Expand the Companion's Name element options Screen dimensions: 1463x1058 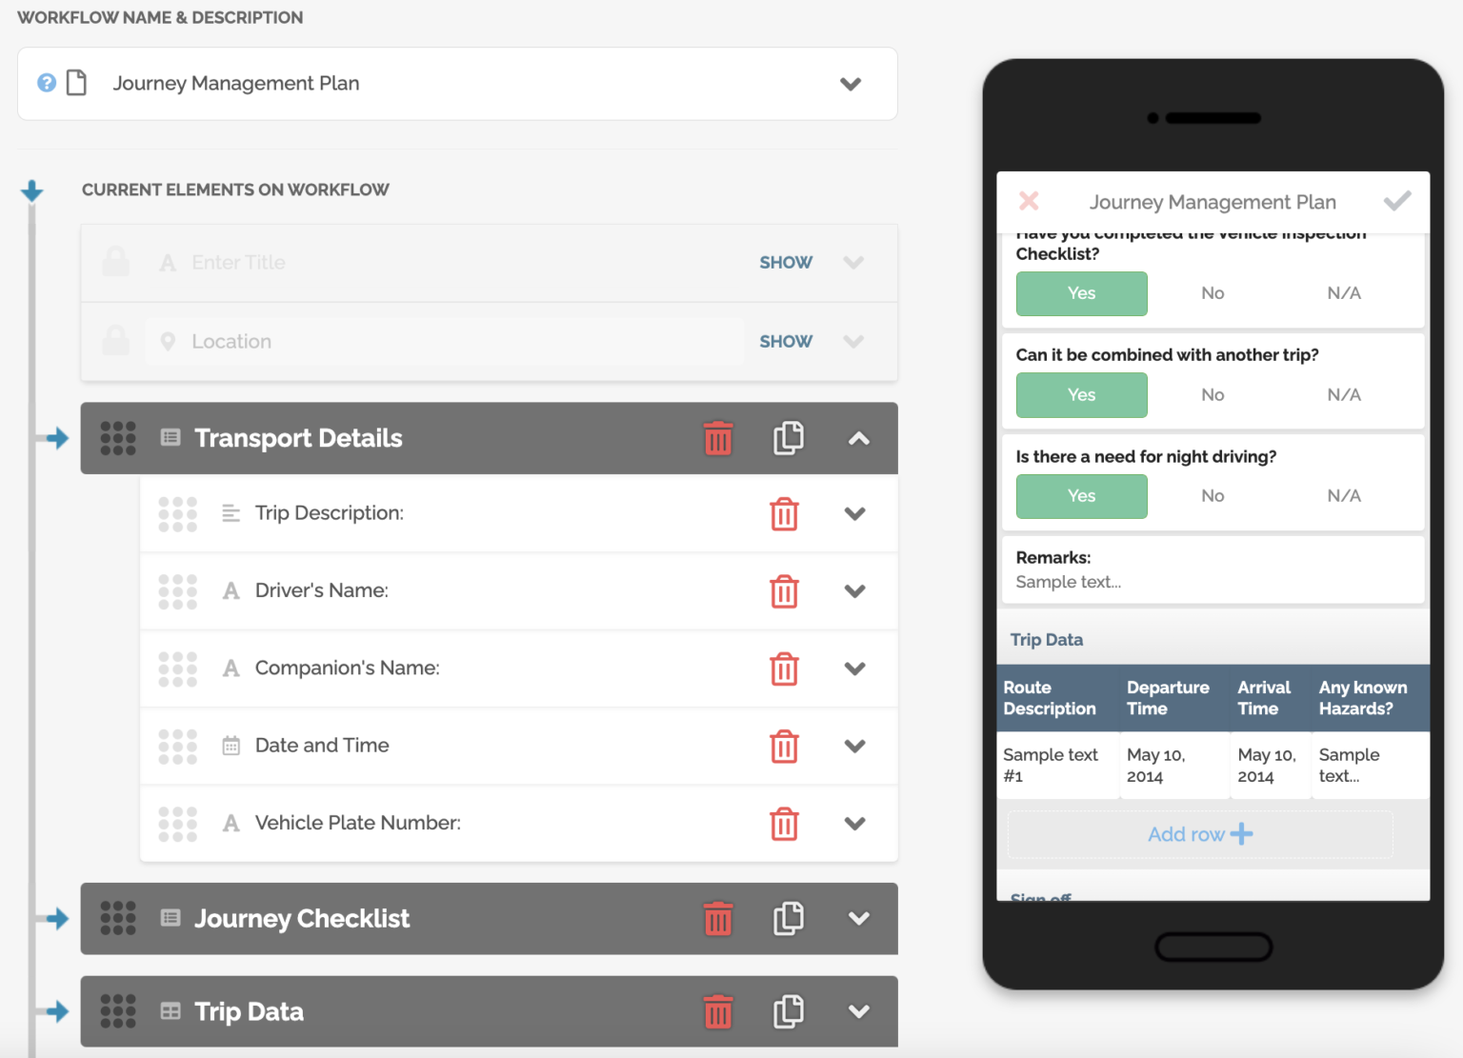(x=855, y=669)
